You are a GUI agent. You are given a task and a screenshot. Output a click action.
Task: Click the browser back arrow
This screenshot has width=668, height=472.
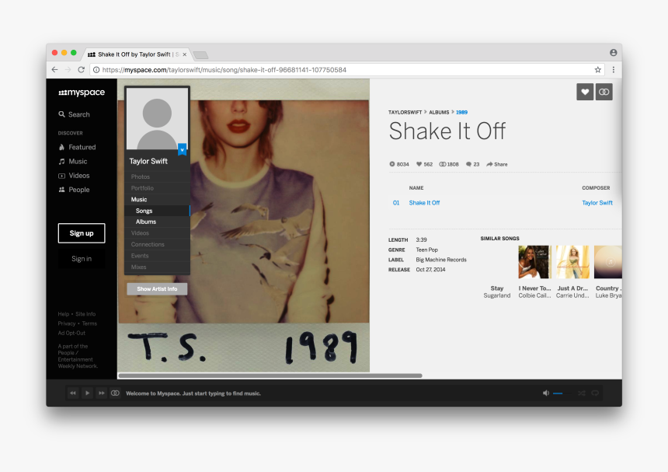click(x=54, y=69)
